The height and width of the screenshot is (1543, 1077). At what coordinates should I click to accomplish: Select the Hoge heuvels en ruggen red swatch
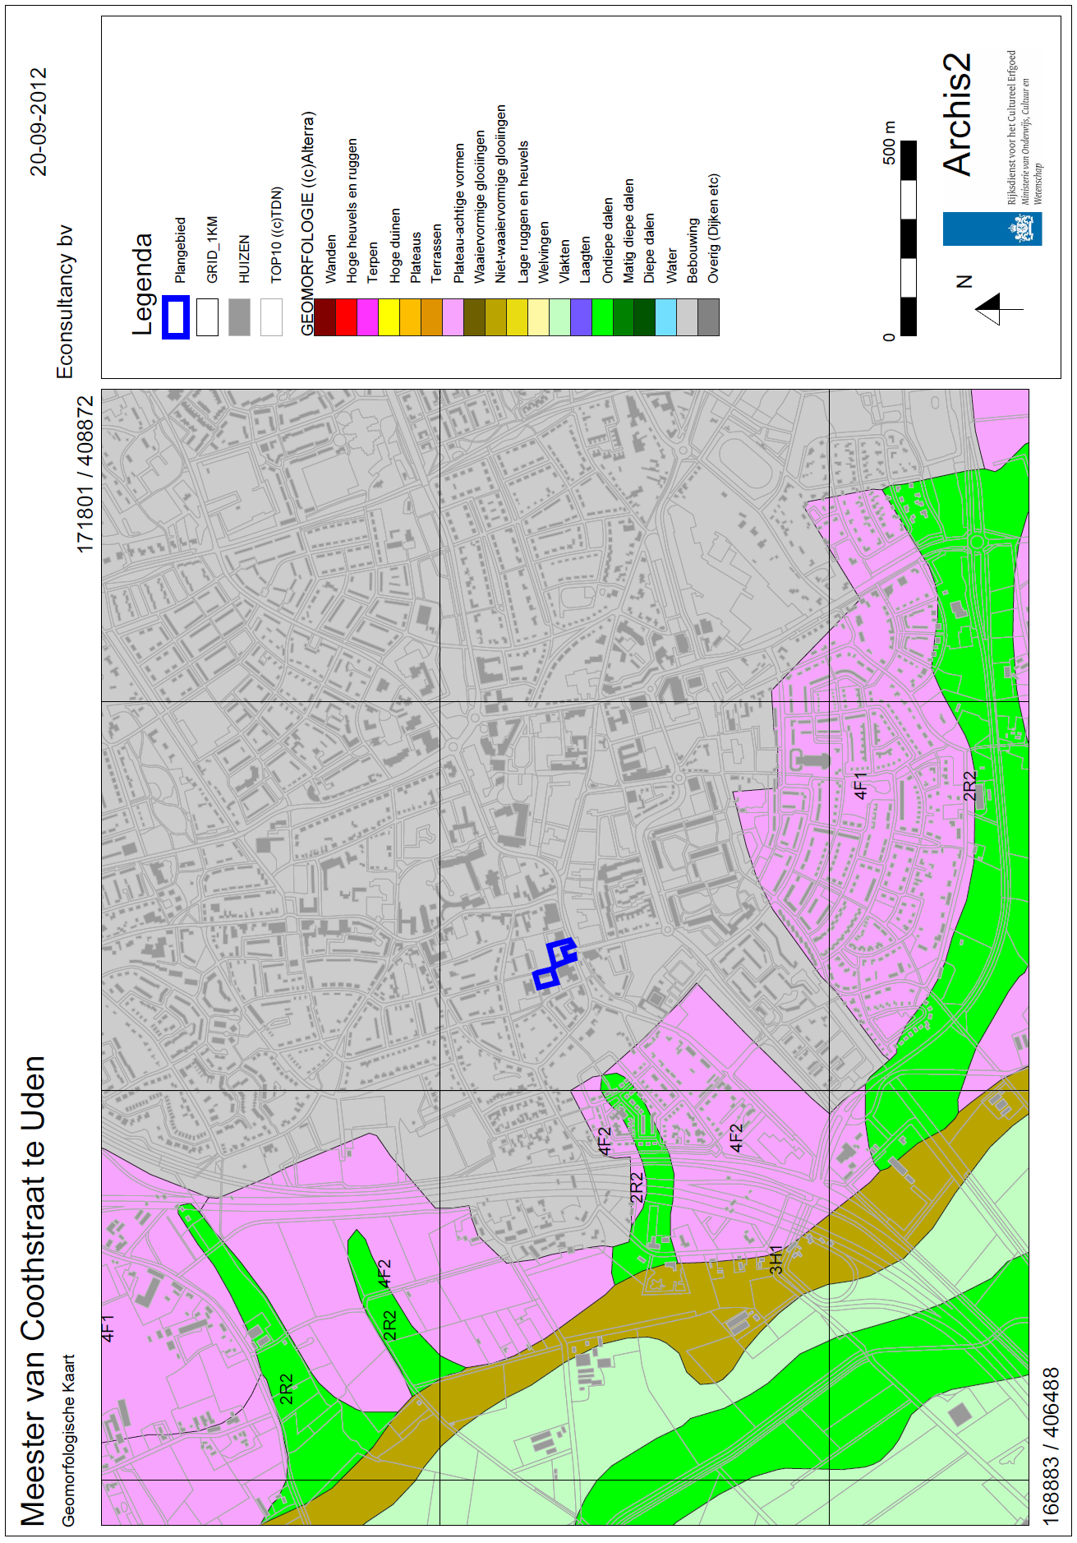346,317
